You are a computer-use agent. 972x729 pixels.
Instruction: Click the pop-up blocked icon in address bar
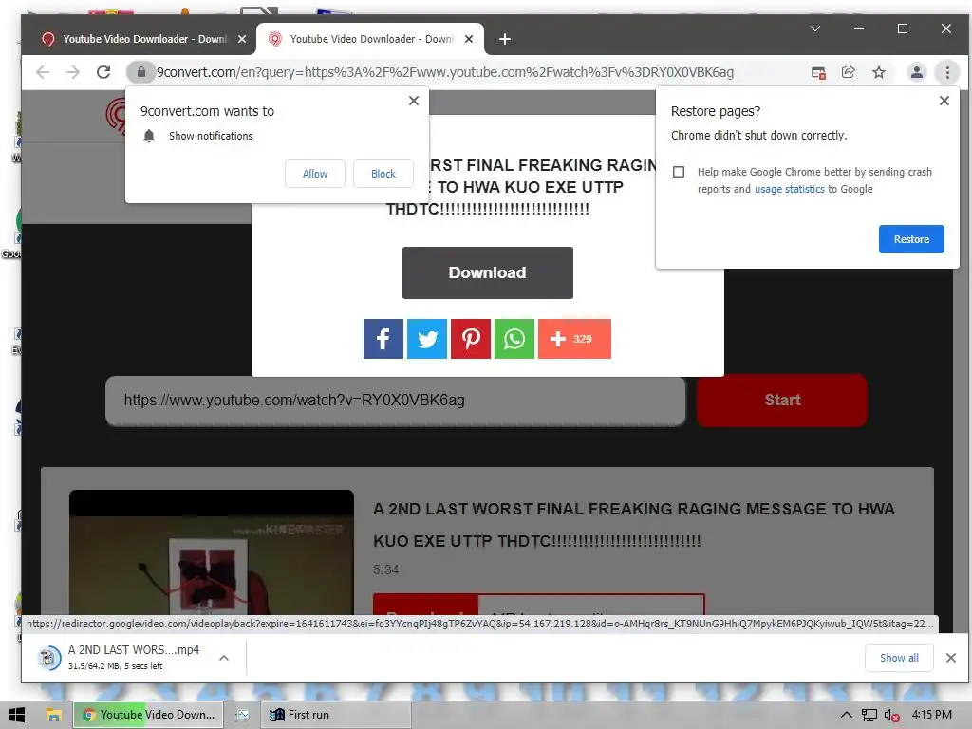pos(818,72)
